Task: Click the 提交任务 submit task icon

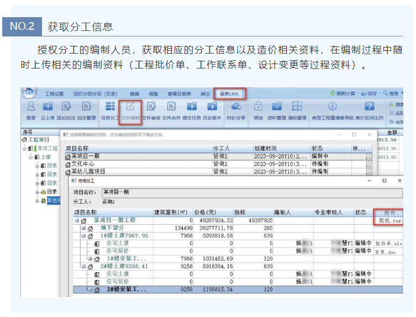Action: pyautogui.click(x=192, y=107)
